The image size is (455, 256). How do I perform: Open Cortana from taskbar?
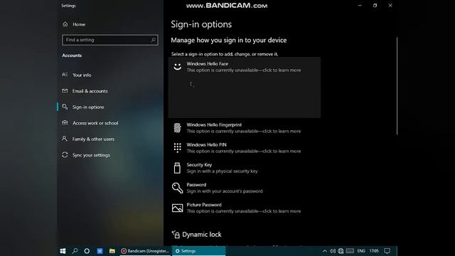tap(87, 251)
